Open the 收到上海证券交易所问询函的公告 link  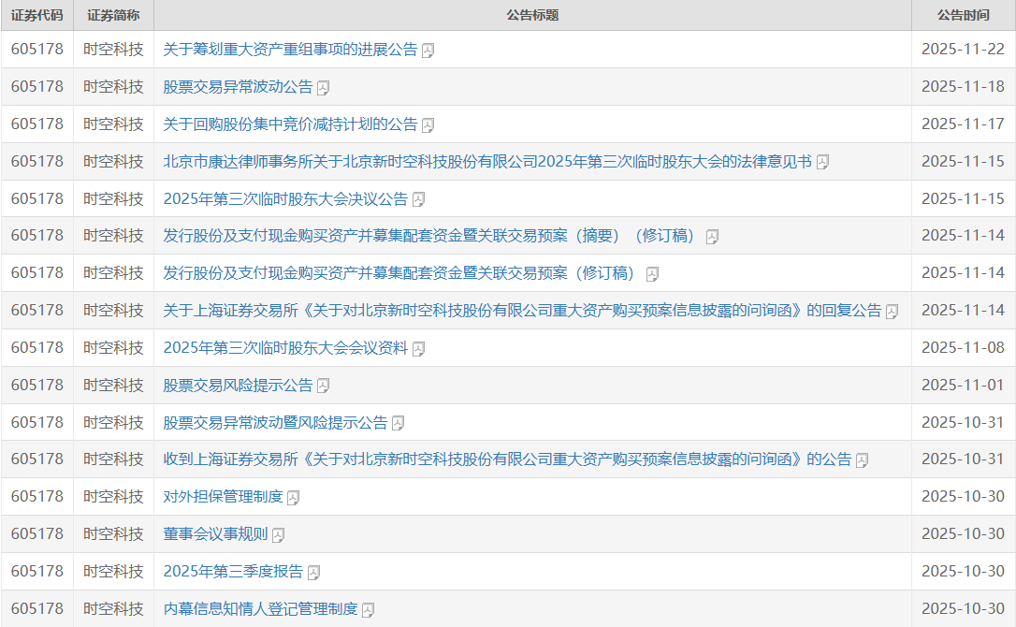coord(507,459)
